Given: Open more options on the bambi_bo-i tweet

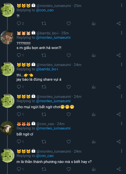Looking at the screenshot, I should click(x=122, y=33).
